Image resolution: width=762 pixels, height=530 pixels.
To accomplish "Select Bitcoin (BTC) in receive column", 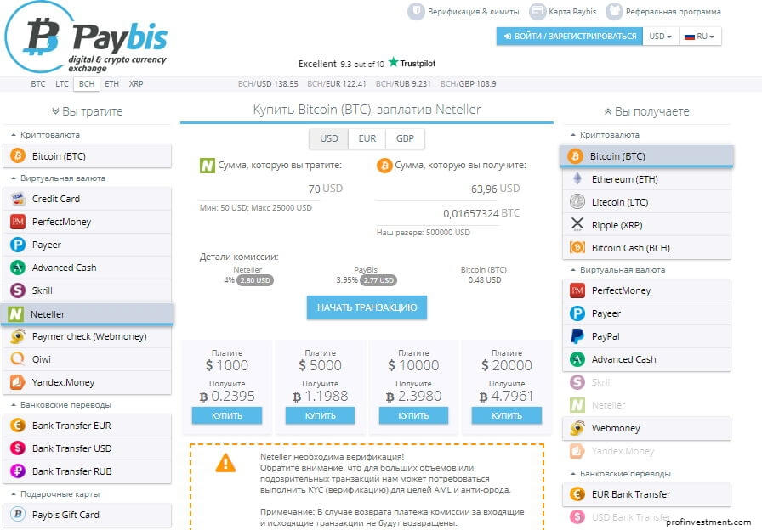I will pos(646,156).
